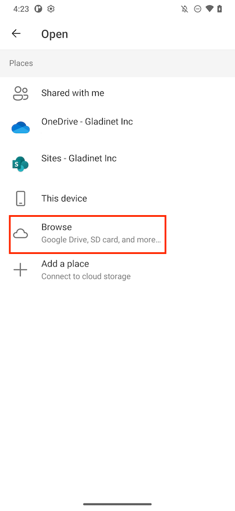Open OneDrive - Gladinet Inc
235x511 pixels.
[x=117, y=127]
